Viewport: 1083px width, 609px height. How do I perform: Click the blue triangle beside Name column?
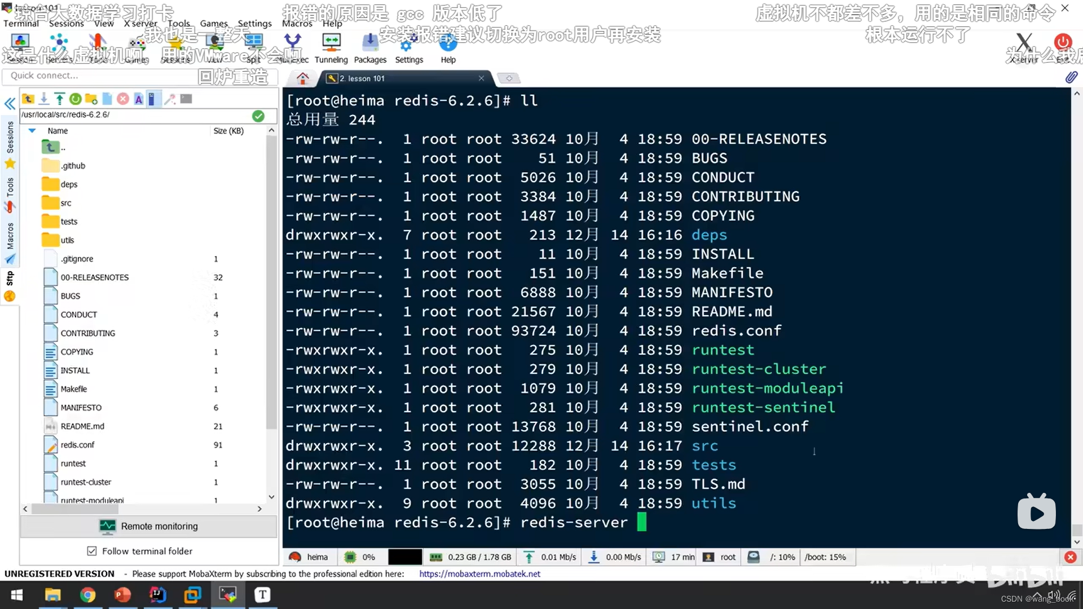coord(32,131)
